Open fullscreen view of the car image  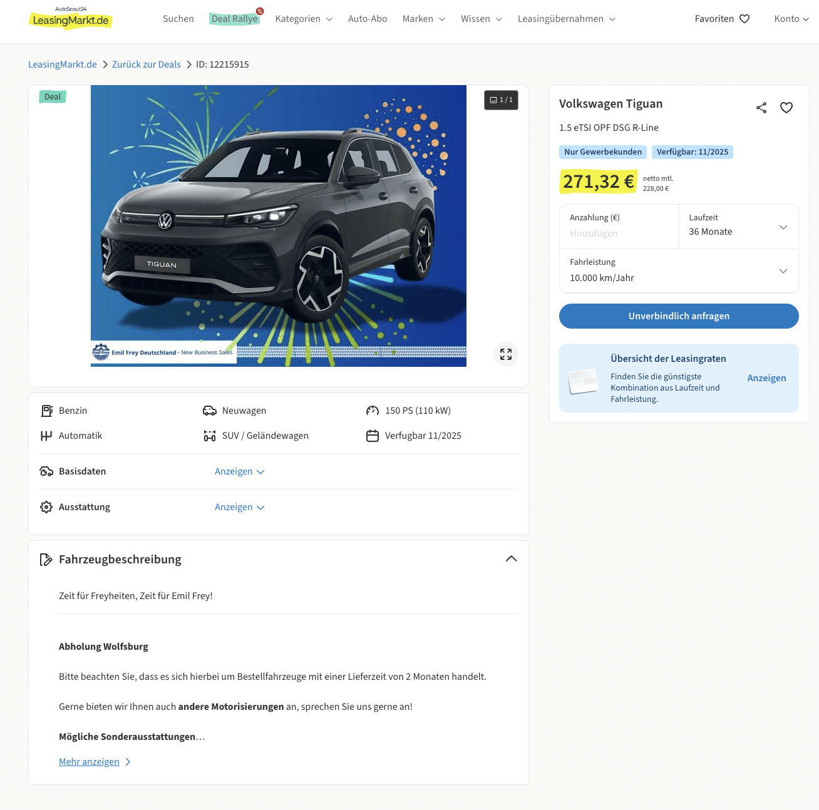tap(506, 354)
